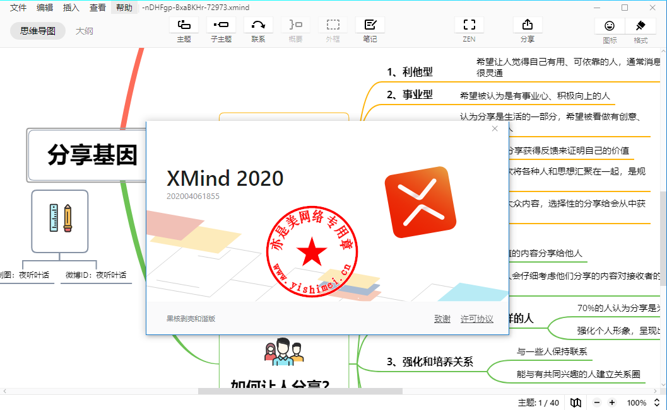Select the ruler and pencil image topic

[60, 222]
